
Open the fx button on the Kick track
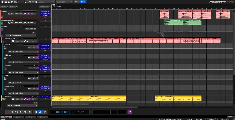coord(38,47)
